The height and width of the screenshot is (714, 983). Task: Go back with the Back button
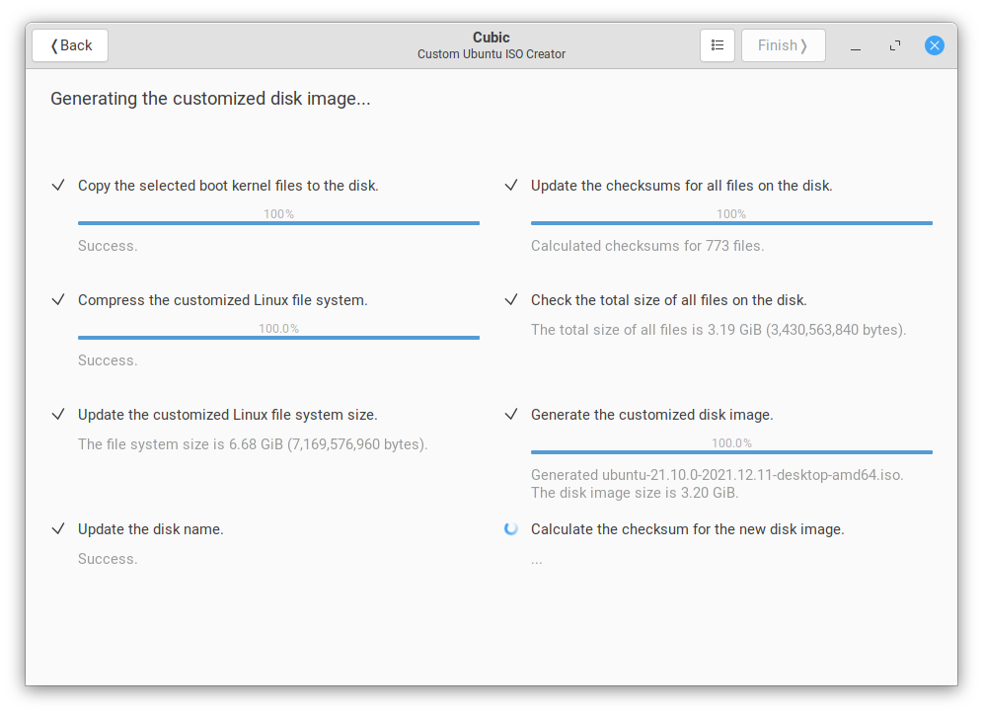70,45
